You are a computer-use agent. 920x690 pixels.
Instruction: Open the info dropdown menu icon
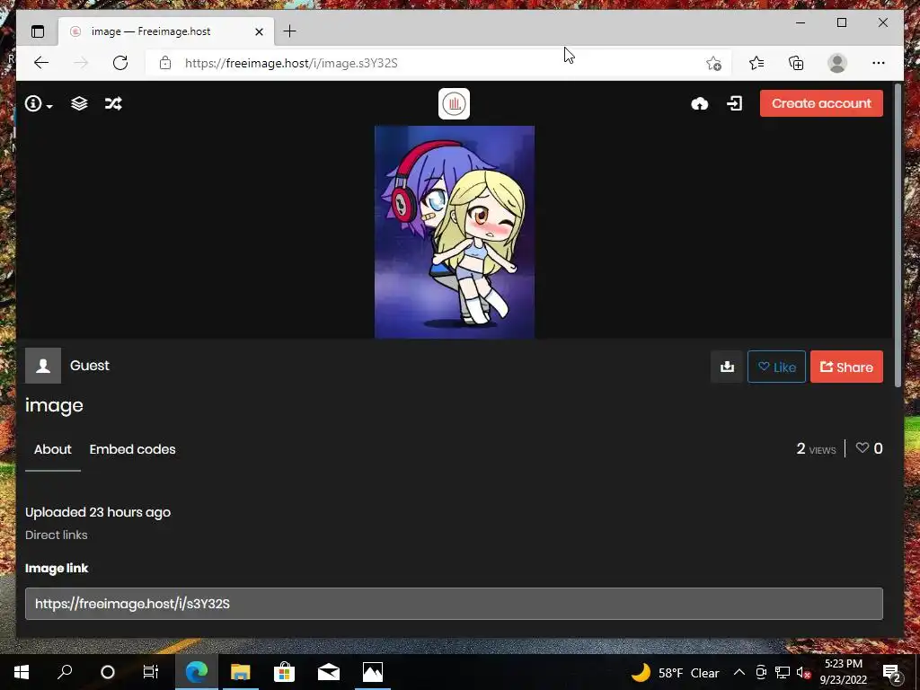pos(39,104)
